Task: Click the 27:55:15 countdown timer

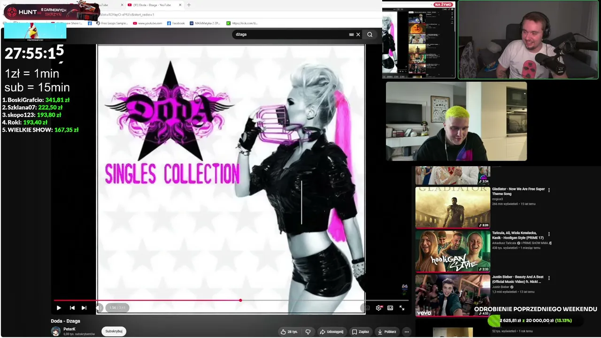Action: pyautogui.click(x=34, y=53)
